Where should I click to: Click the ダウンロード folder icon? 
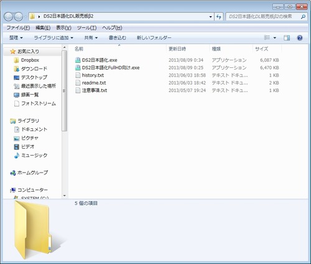(16, 68)
